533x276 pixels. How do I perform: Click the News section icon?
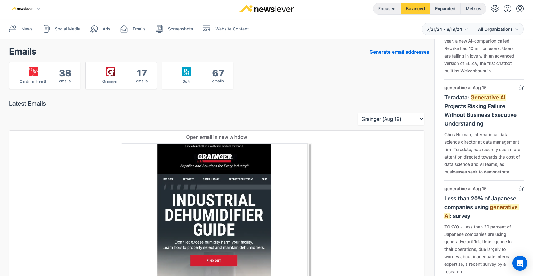[x=13, y=29]
